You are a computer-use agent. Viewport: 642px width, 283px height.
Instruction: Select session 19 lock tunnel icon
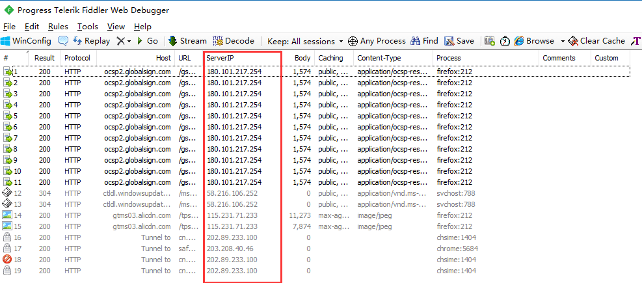pyautogui.click(x=7, y=271)
